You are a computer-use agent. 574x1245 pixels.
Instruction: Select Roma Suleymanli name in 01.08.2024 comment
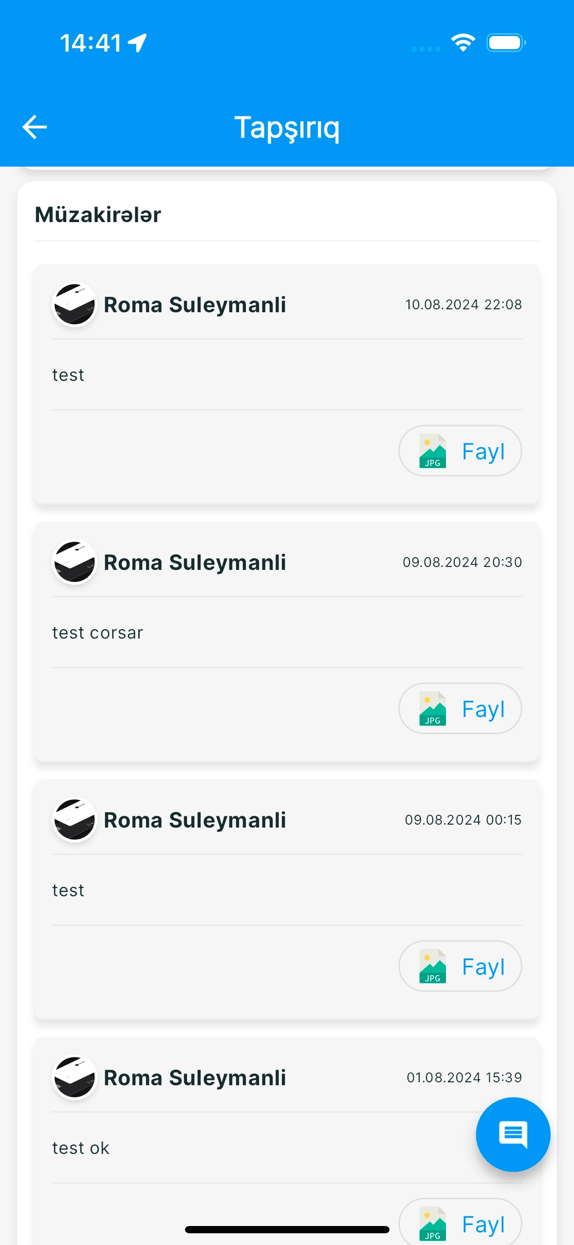[x=195, y=1078]
